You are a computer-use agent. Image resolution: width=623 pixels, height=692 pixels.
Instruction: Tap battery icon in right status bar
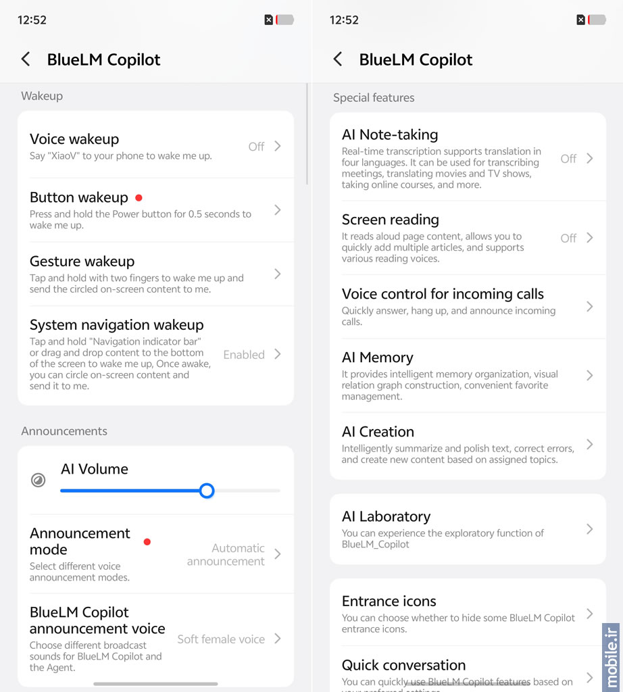pos(597,20)
